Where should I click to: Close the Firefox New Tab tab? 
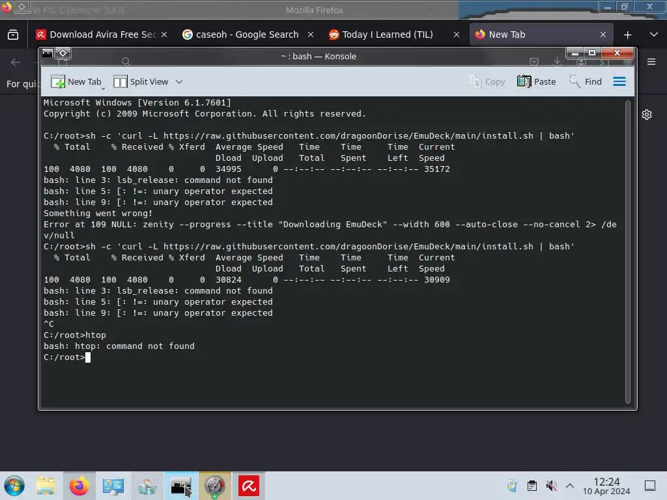603,35
